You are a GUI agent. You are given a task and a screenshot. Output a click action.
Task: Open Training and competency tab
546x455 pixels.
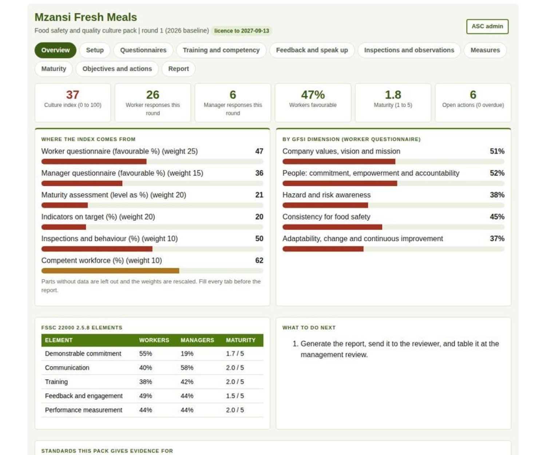[221, 50]
